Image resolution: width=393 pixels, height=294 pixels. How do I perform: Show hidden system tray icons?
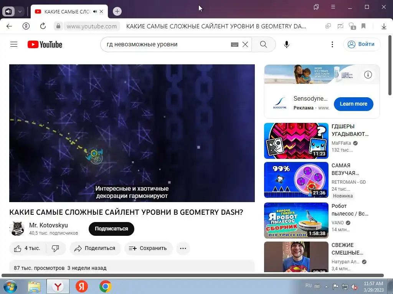pos(326,286)
